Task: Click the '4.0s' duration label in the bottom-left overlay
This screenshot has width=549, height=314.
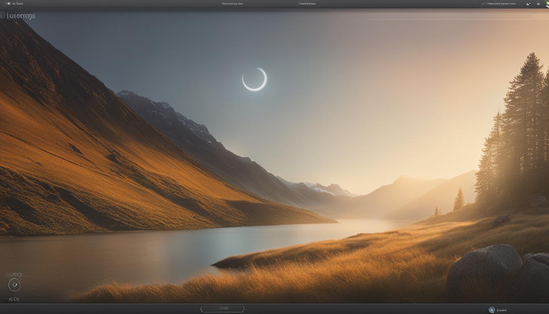Action: [13, 299]
